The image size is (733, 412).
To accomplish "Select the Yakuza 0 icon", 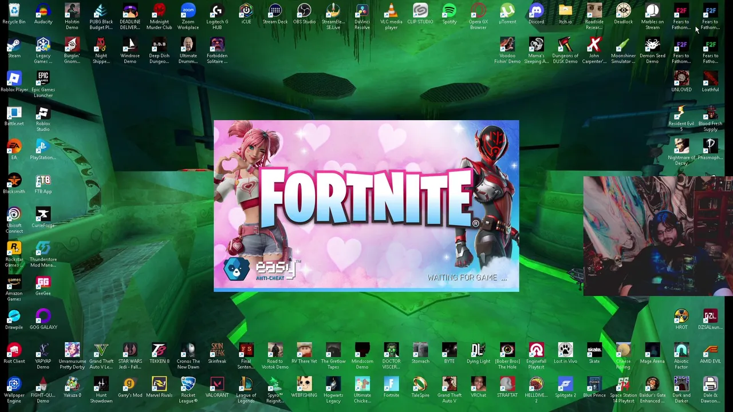I will [72, 387].
